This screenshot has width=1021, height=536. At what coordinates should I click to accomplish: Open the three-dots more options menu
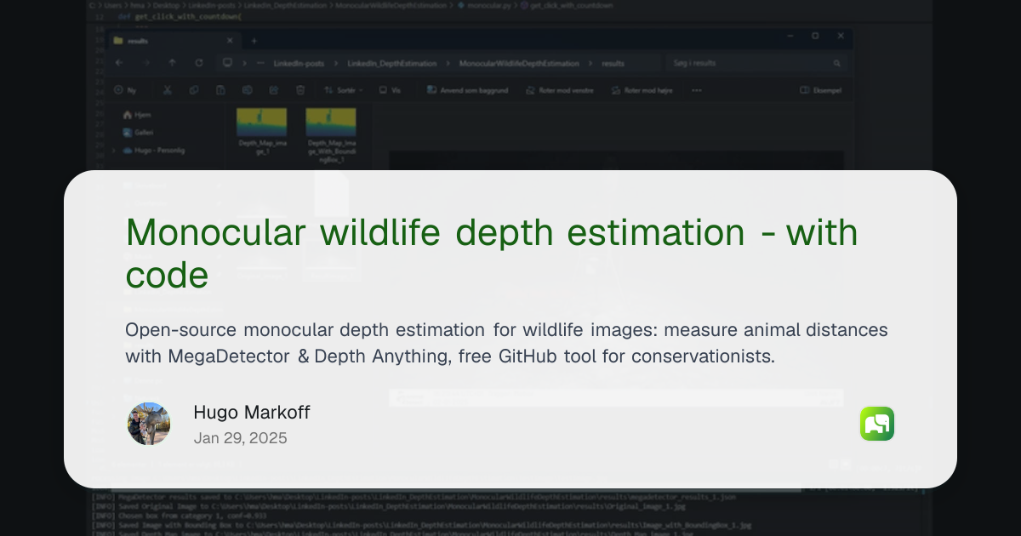(x=697, y=90)
